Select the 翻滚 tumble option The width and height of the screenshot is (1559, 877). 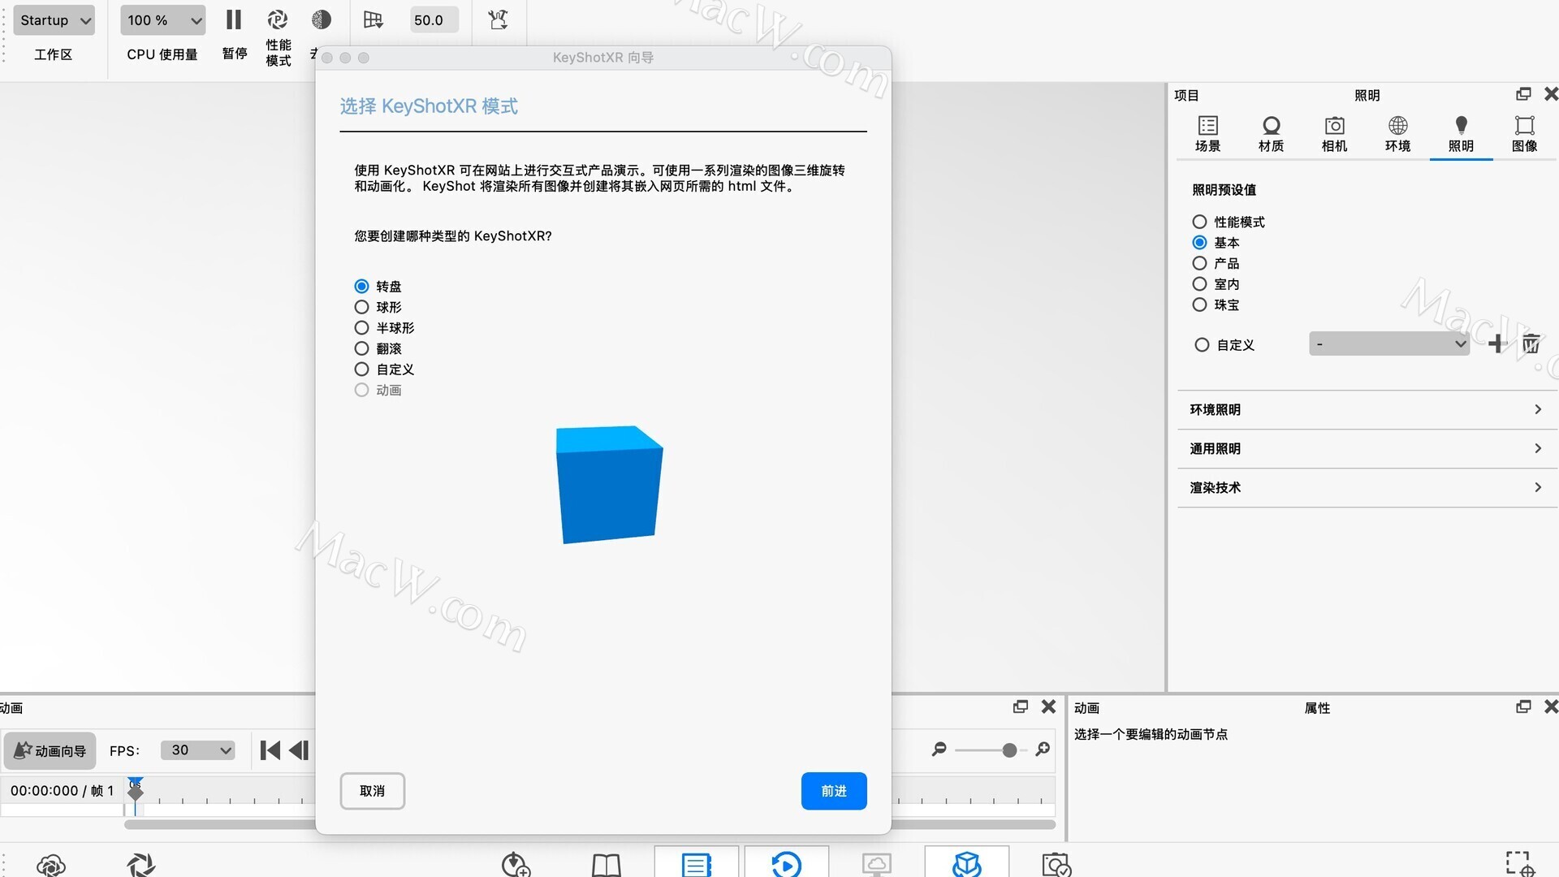(361, 348)
